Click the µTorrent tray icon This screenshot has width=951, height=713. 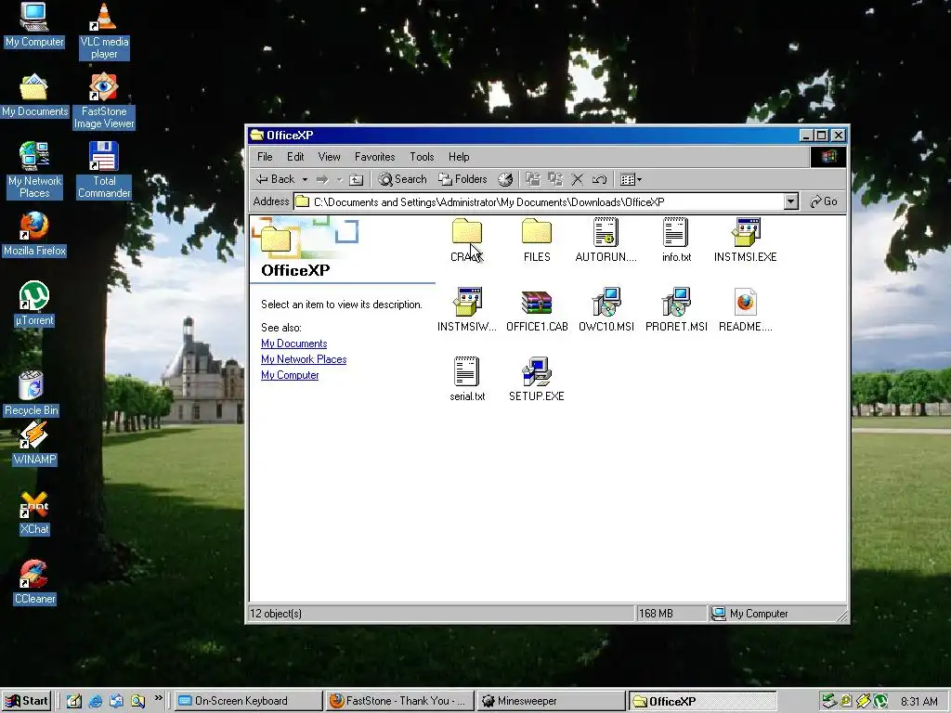880,702
